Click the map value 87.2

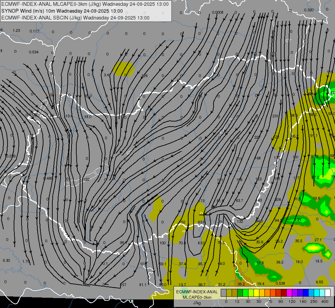(x=315, y=177)
